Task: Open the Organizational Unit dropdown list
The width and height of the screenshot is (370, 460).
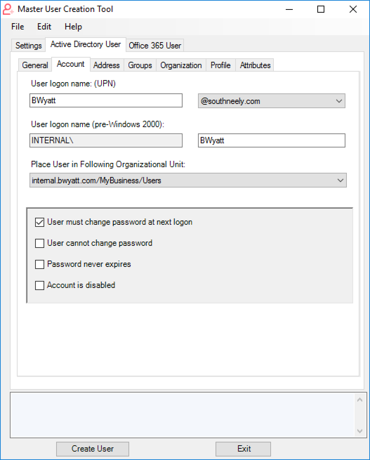Action: click(188, 180)
